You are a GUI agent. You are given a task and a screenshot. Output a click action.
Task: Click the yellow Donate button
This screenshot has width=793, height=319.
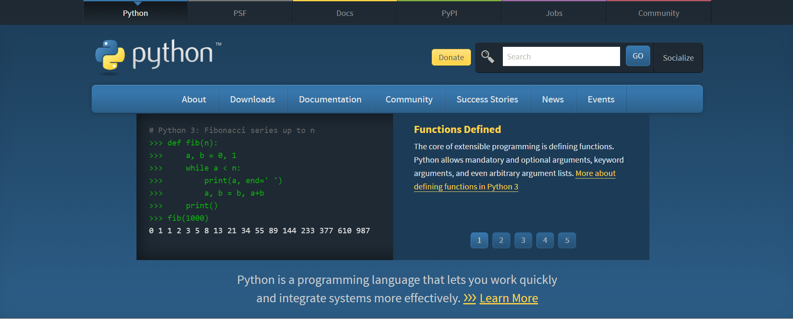click(x=451, y=57)
